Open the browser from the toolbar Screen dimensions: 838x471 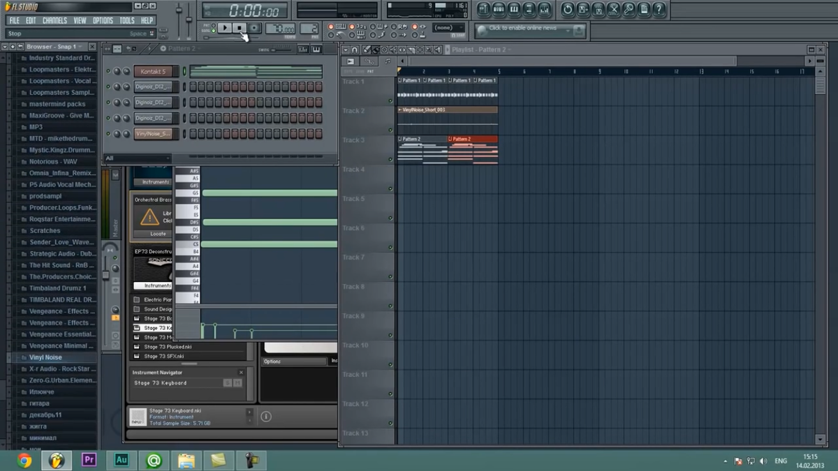click(529, 9)
